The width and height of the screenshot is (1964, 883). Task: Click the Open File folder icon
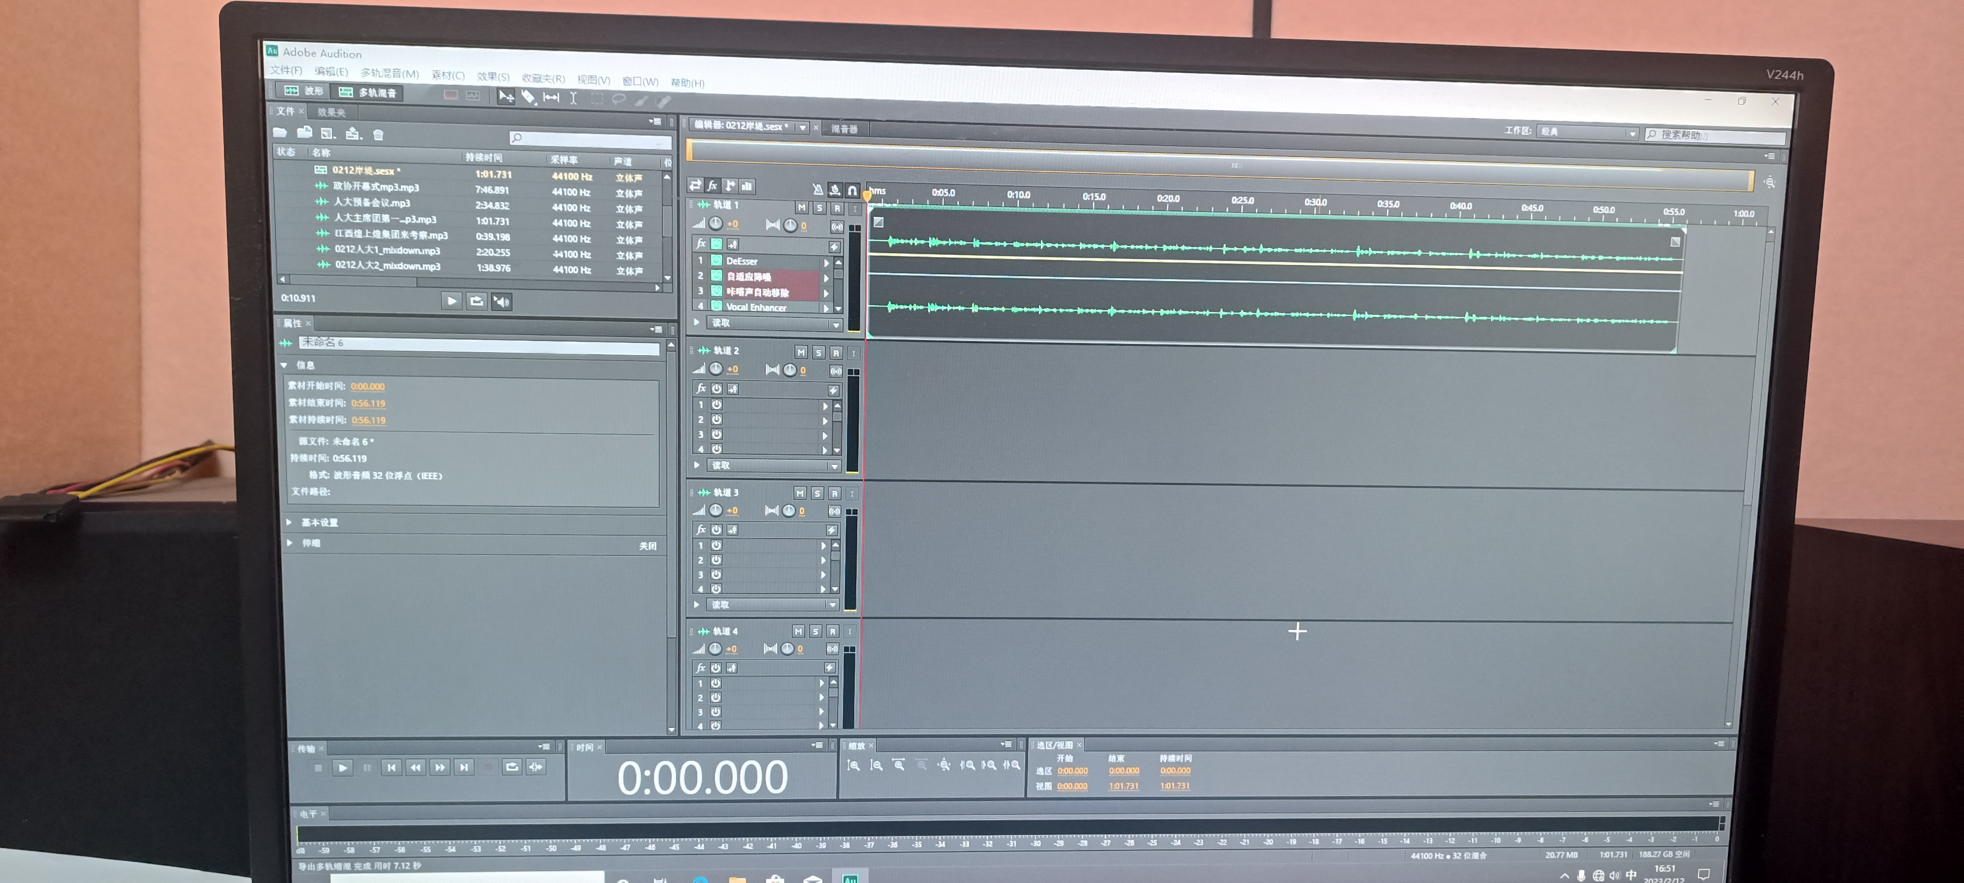tap(280, 132)
